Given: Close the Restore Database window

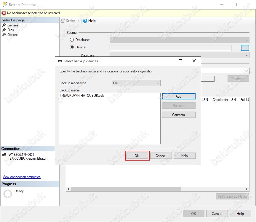Looking at the screenshot, I should pos(249,4).
